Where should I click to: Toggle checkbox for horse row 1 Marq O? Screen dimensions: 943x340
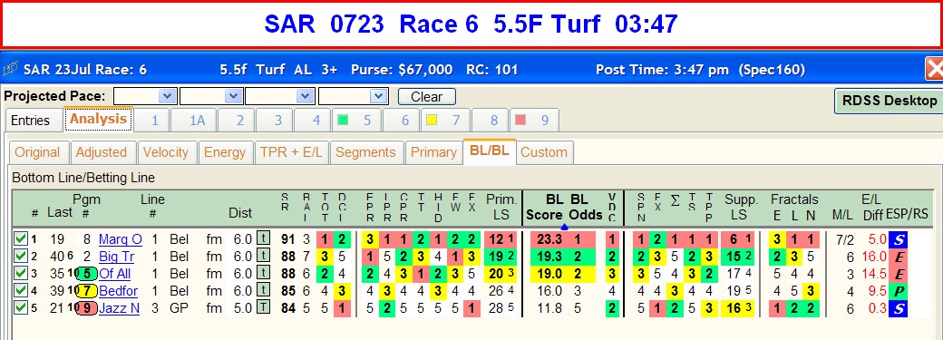tap(21, 239)
